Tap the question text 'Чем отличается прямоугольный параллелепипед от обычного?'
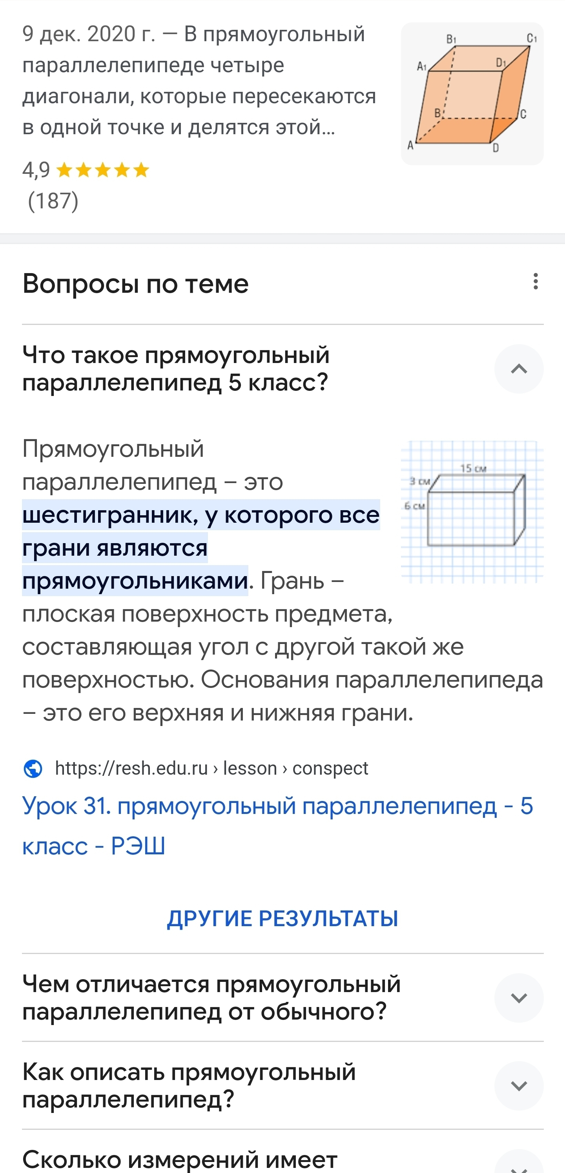This screenshot has width=565, height=1173. click(x=211, y=998)
